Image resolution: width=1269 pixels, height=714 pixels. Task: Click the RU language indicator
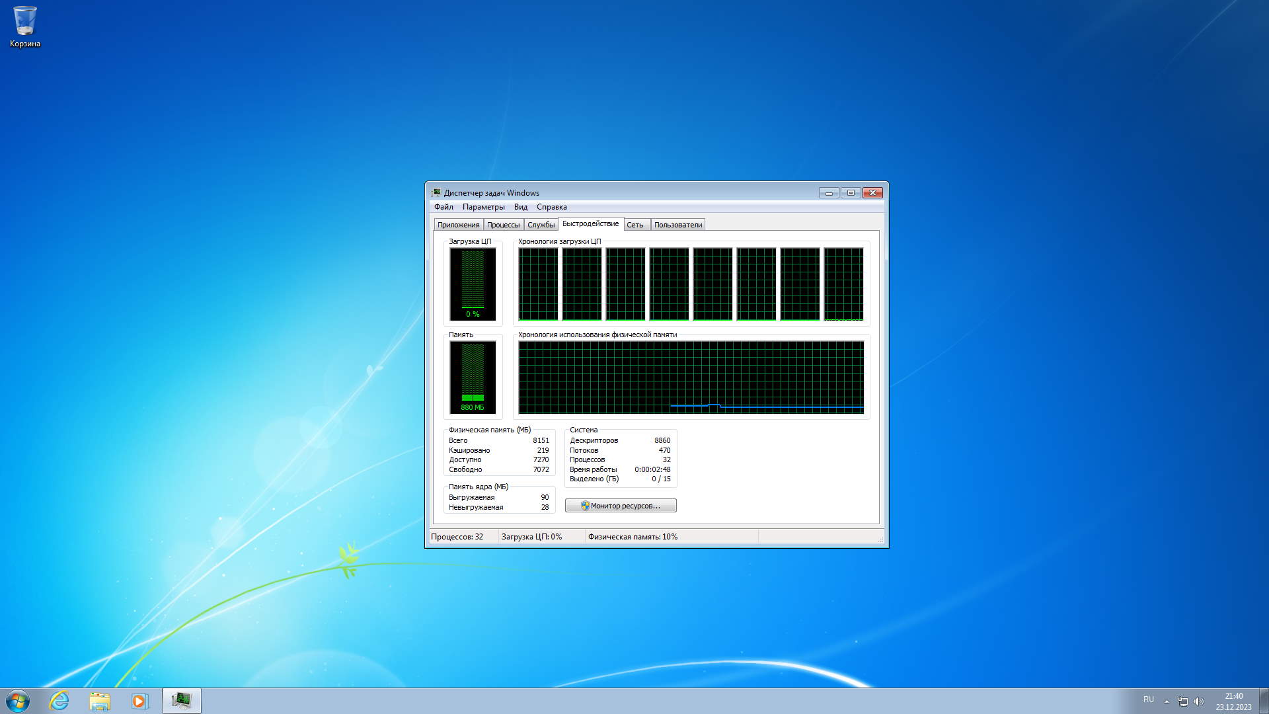1149,699
